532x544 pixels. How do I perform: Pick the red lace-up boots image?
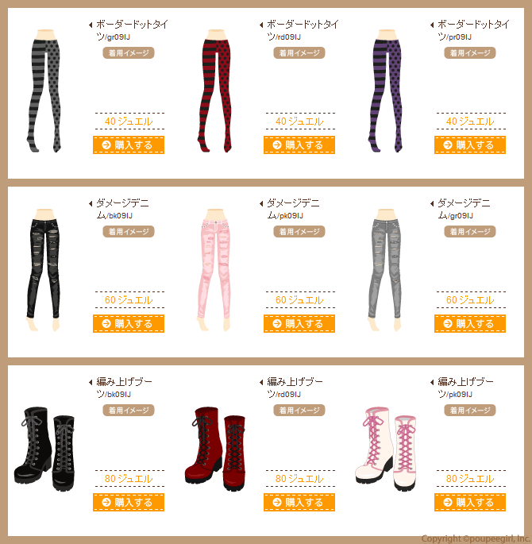click(x=215, y=449)
